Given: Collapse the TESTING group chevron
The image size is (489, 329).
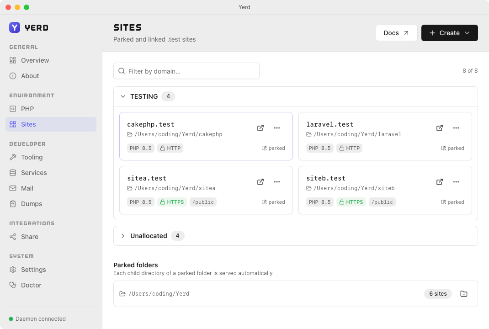Looking at the screenshot, I should [123, 96].
